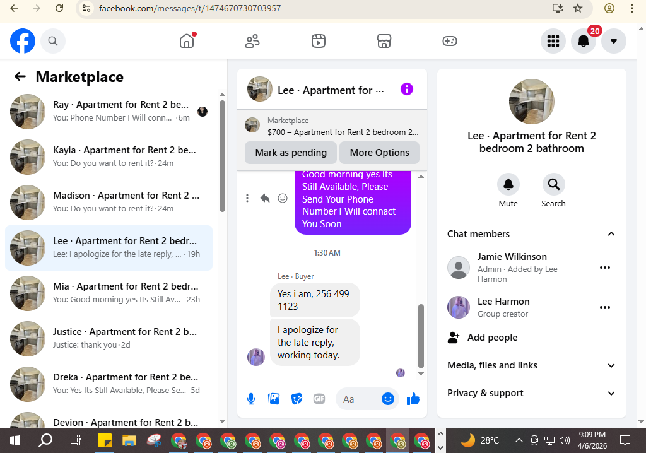Click the browser address bar URL
Screen dimensions: 646x453
click(190, 8)
